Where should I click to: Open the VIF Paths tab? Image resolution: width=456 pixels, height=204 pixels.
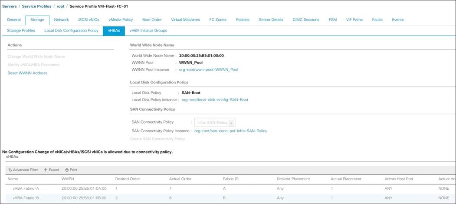click(x=354, y=20)
